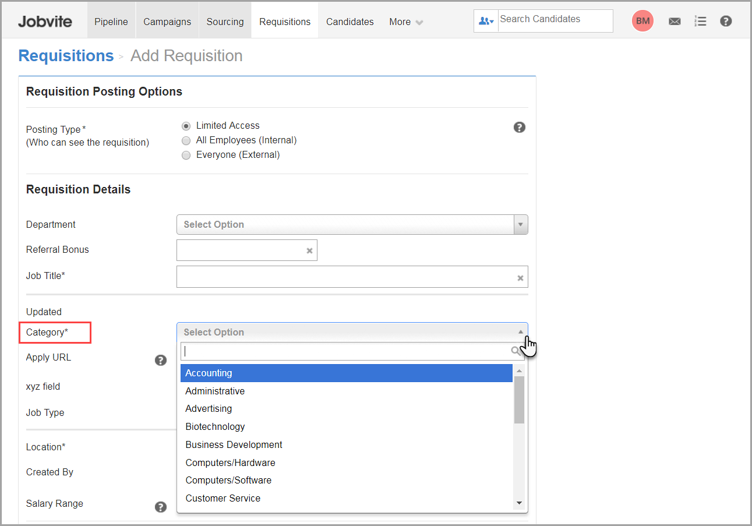The width and height of the screenshot is (752, 526).
Task: Choose All Employees (Internal) posting type
Action: [x=186, y=140]
